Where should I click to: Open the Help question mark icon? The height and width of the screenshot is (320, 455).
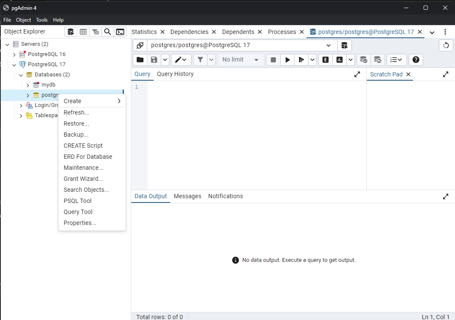coord(416,60)
